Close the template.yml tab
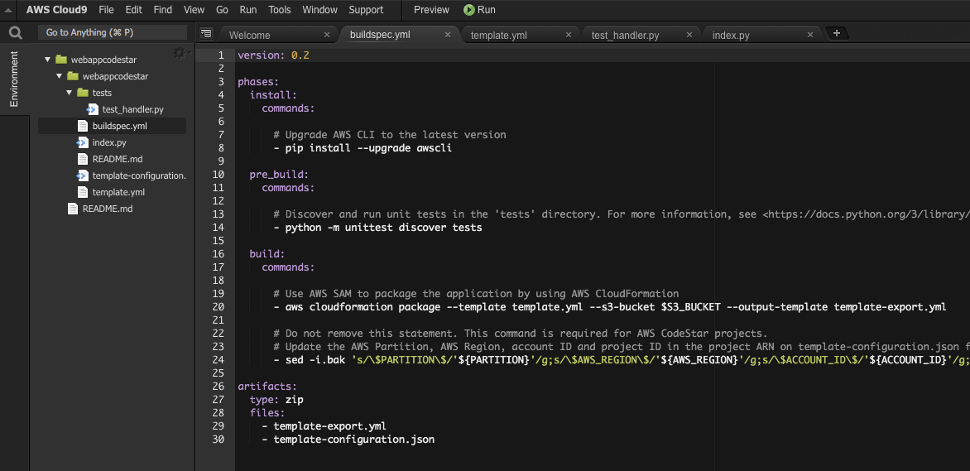This screenshot has width=970, height=471. 569,35
